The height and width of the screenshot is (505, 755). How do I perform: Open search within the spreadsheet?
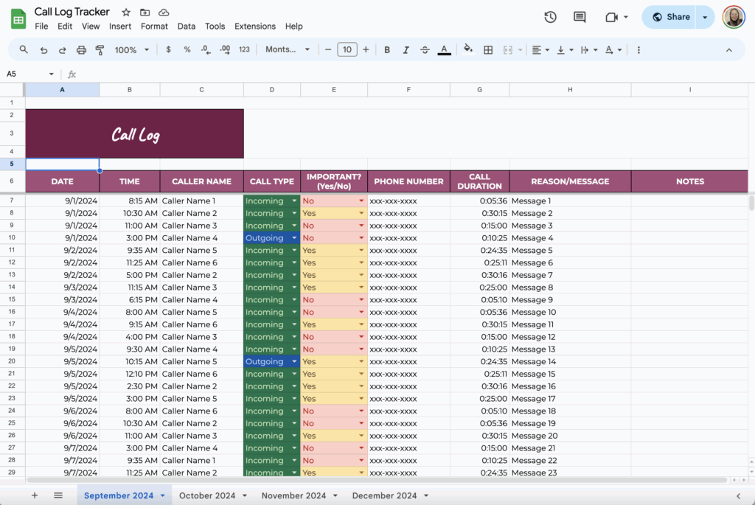tap(22, 49)
